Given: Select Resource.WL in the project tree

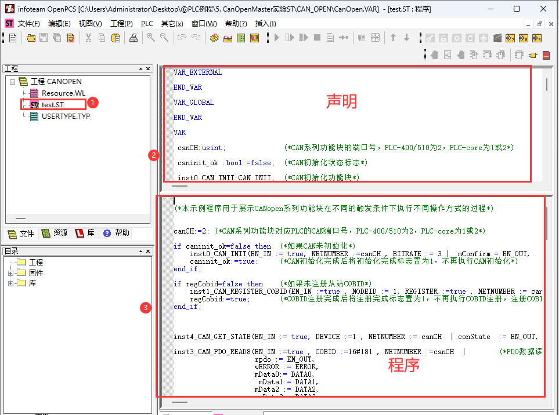Looking at the screenshot, I should click(63, 93).
